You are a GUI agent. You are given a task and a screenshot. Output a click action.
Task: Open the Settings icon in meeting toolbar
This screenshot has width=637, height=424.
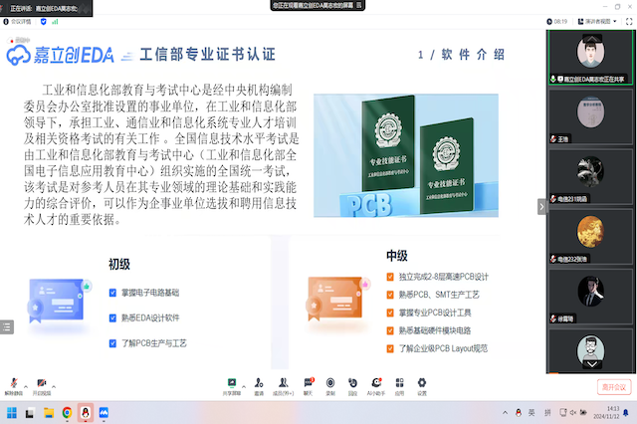pos(422,383)
